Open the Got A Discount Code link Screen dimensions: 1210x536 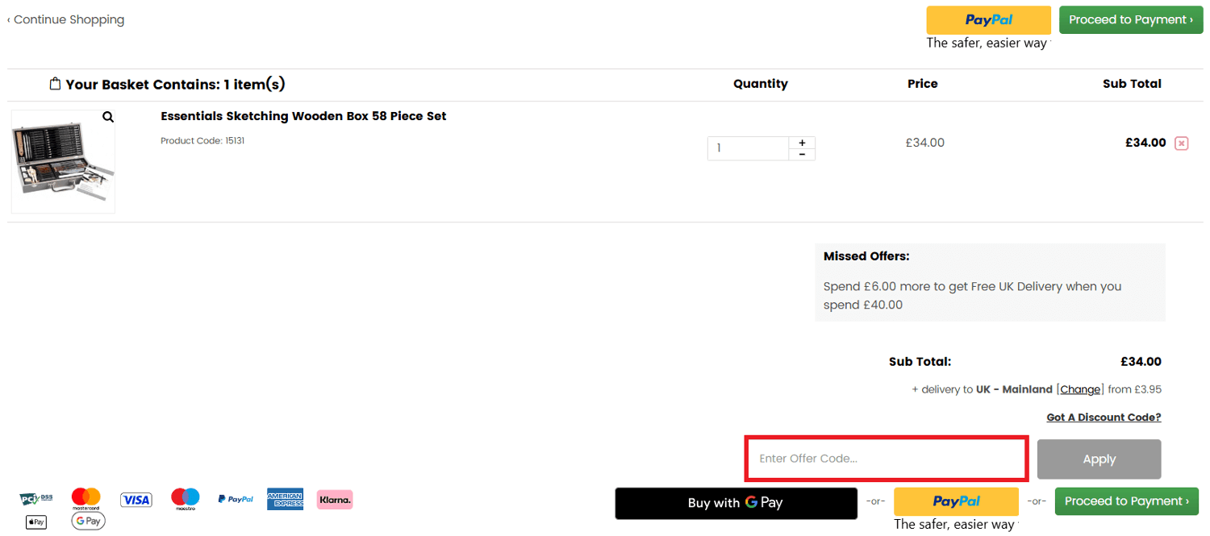1104,418
